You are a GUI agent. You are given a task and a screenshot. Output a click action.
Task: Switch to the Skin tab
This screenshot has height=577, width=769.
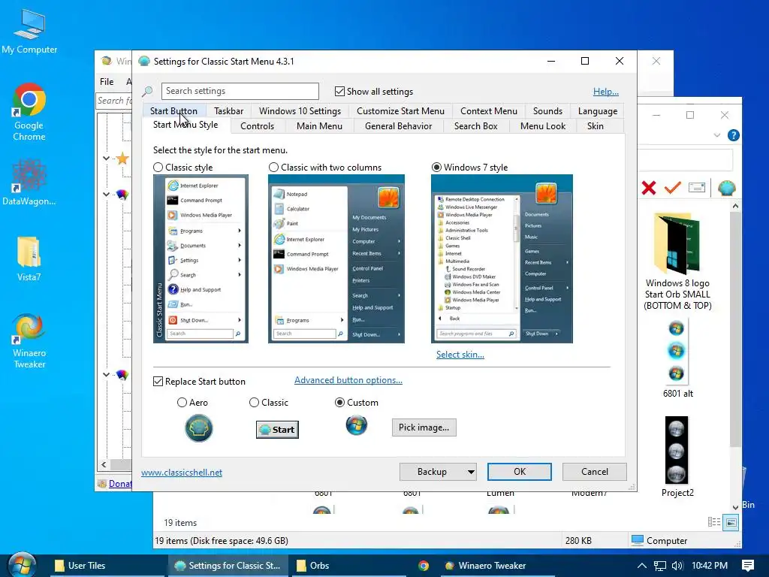pyautogui.click(x=595, y=126)
